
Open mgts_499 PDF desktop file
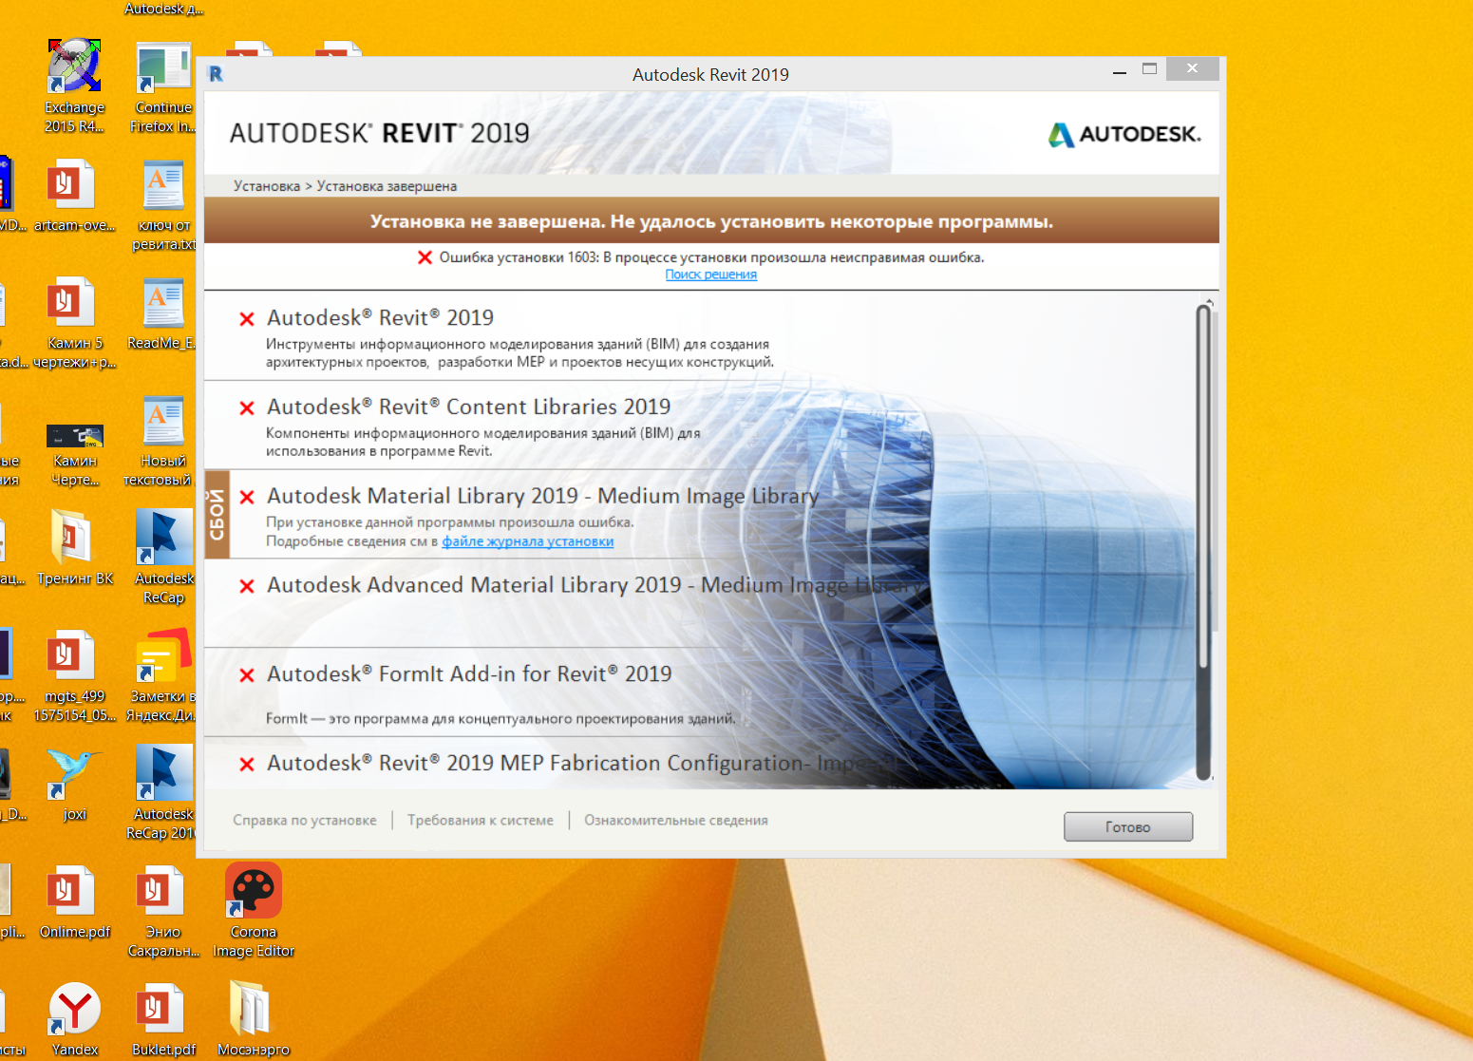pyautogui.click(x=73, y=676)
